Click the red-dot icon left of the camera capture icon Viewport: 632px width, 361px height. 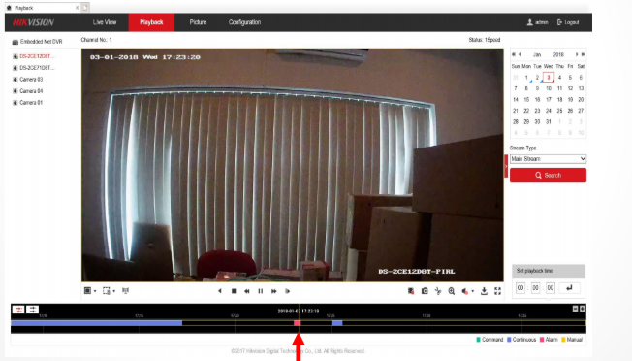(x=411, y=291)
